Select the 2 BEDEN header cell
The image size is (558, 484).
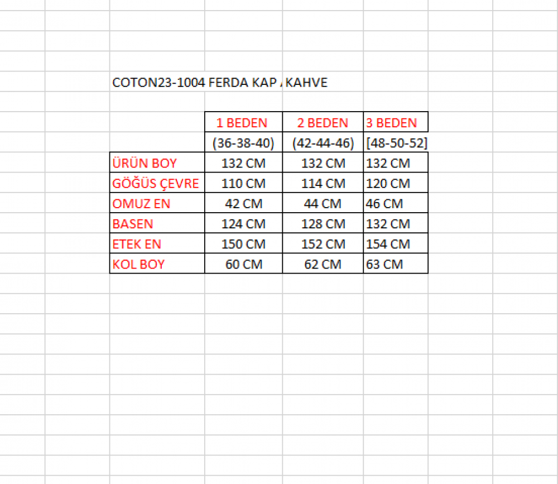[x=323, y=122]
